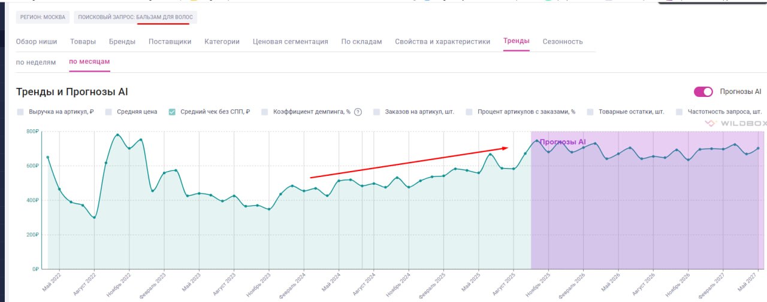Toggle the Прогнозы AI switch
The width and height of the screenshot is (767, 302).
click(x=703, y=91)
